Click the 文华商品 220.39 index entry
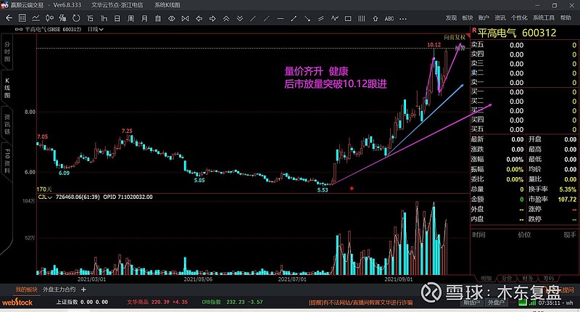 tap(157, 302)
